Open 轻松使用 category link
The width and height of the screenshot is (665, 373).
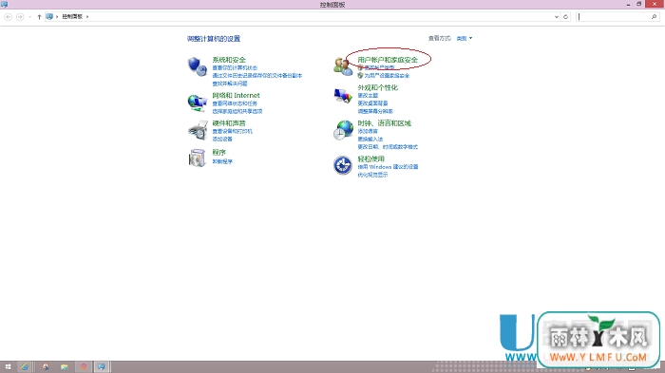[371, 159]
